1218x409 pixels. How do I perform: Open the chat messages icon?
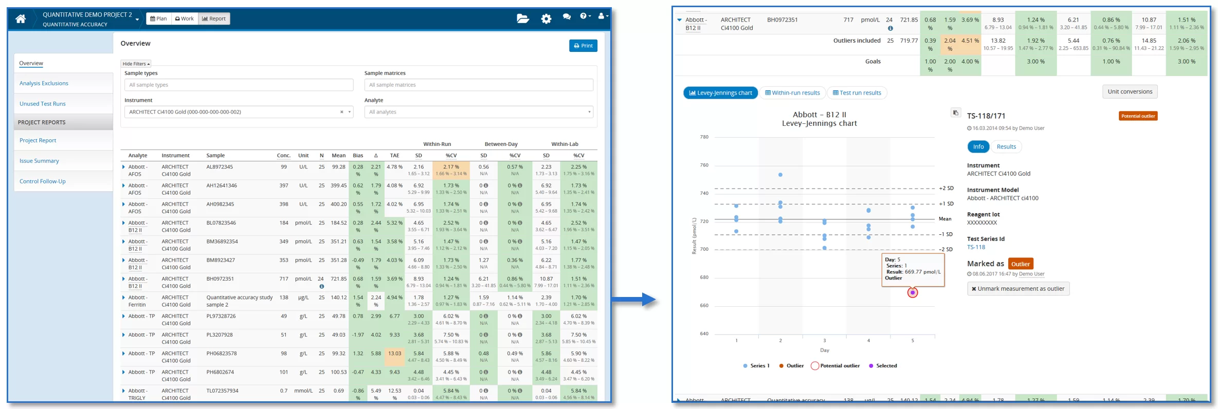[567, 17]
